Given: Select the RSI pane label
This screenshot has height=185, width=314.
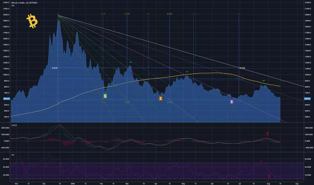Looking at the screenshot, I should 12,155.
